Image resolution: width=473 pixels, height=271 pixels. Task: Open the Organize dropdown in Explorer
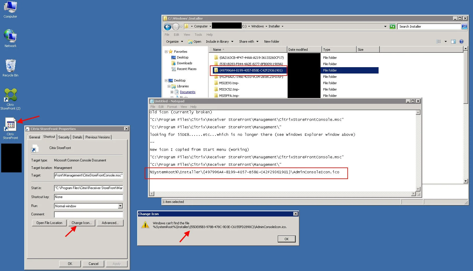click(174, 42)
